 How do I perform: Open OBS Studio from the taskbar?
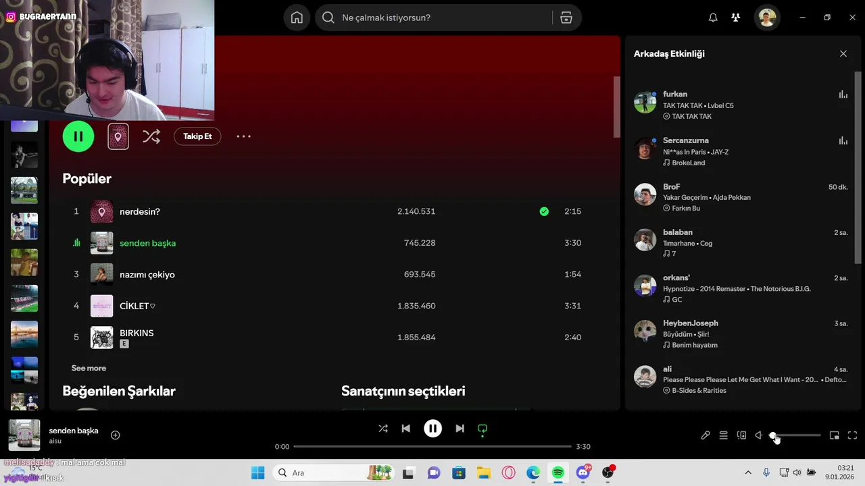point(608,473)
